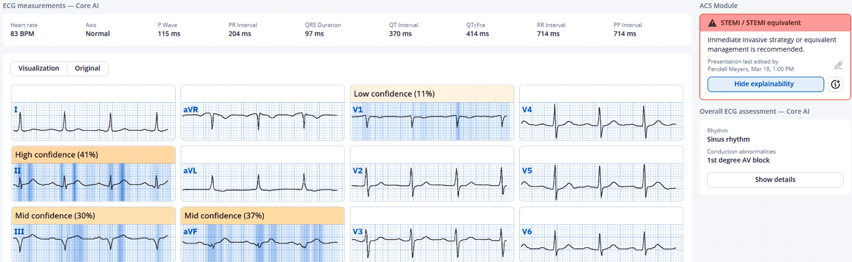Viewport: 852px width, 262px height.
Task: Hide explainability overlay
Action: [x=765, y=84]
